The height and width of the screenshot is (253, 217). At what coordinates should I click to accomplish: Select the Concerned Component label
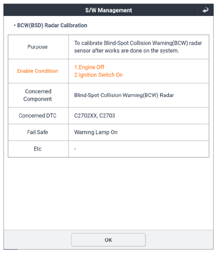click(38, 95)
